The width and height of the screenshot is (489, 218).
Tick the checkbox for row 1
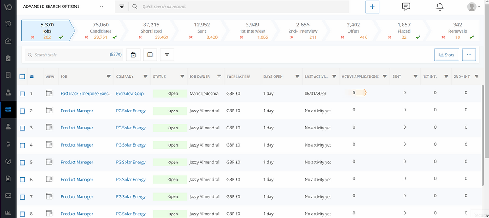[x=22, y=93]
